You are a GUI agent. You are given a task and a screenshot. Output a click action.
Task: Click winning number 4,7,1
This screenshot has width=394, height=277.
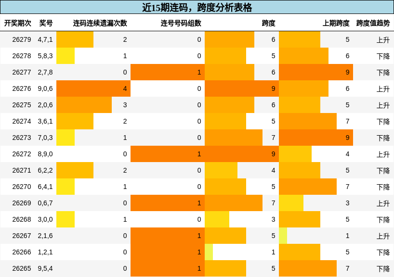pyautogui.click(x=45, y=39)
